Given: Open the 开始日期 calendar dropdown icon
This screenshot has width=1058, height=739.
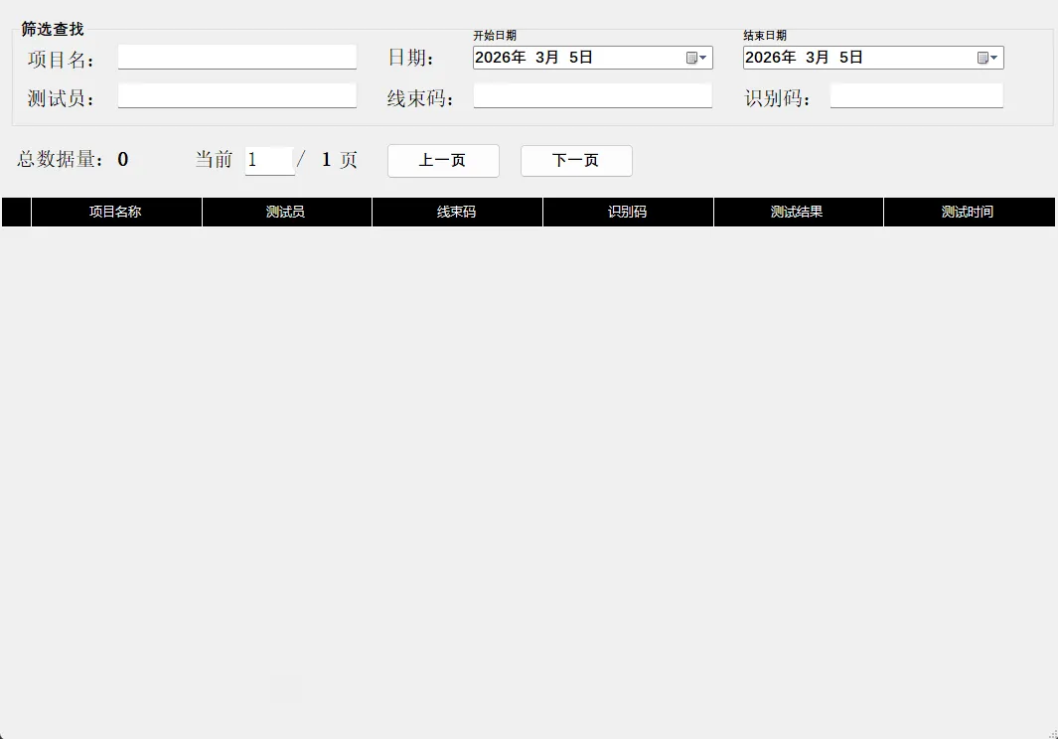Looking at the screenshot, I should pos(696,58).
